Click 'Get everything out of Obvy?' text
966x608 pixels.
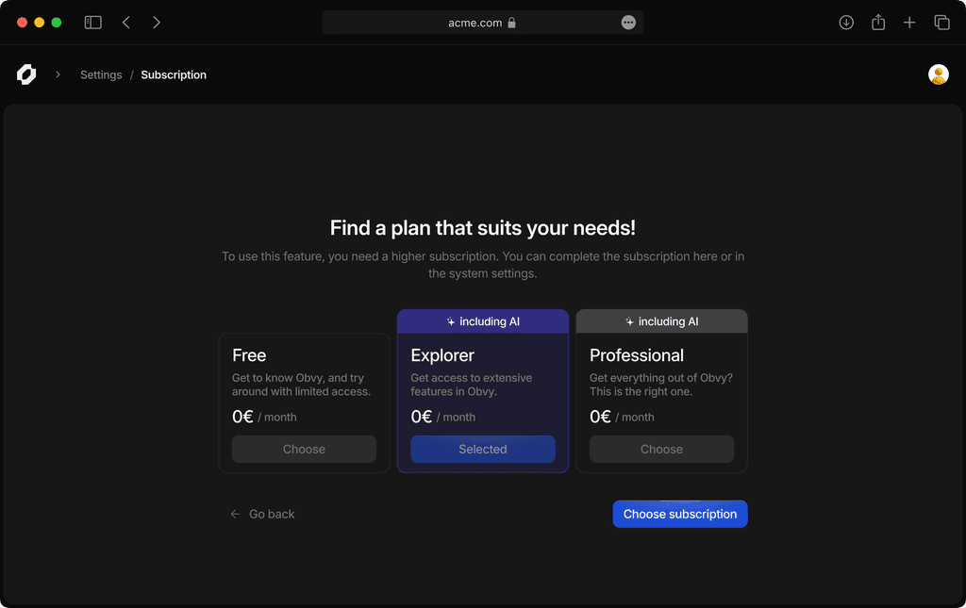click(x=661, y=385)
